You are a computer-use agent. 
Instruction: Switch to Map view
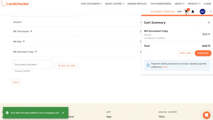point(180,12)
